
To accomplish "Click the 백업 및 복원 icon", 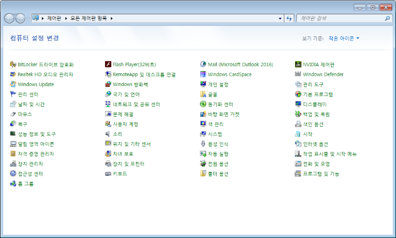I will tap(298, 114).
